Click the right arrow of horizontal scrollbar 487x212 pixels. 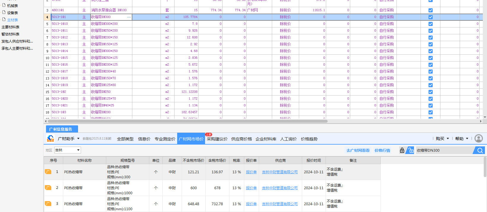tap(481, 121)
